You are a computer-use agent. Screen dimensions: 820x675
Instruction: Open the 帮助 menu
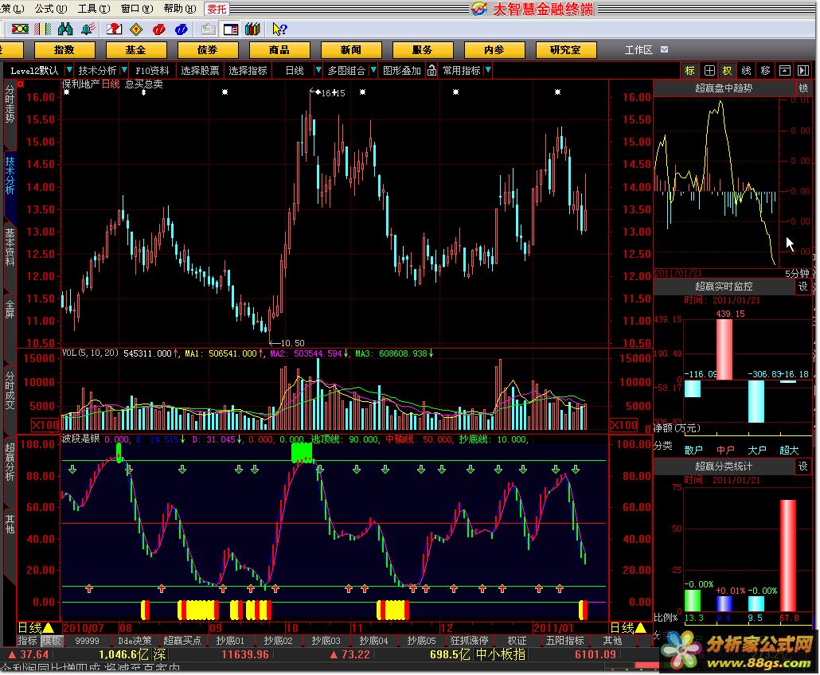pos(179,9)
